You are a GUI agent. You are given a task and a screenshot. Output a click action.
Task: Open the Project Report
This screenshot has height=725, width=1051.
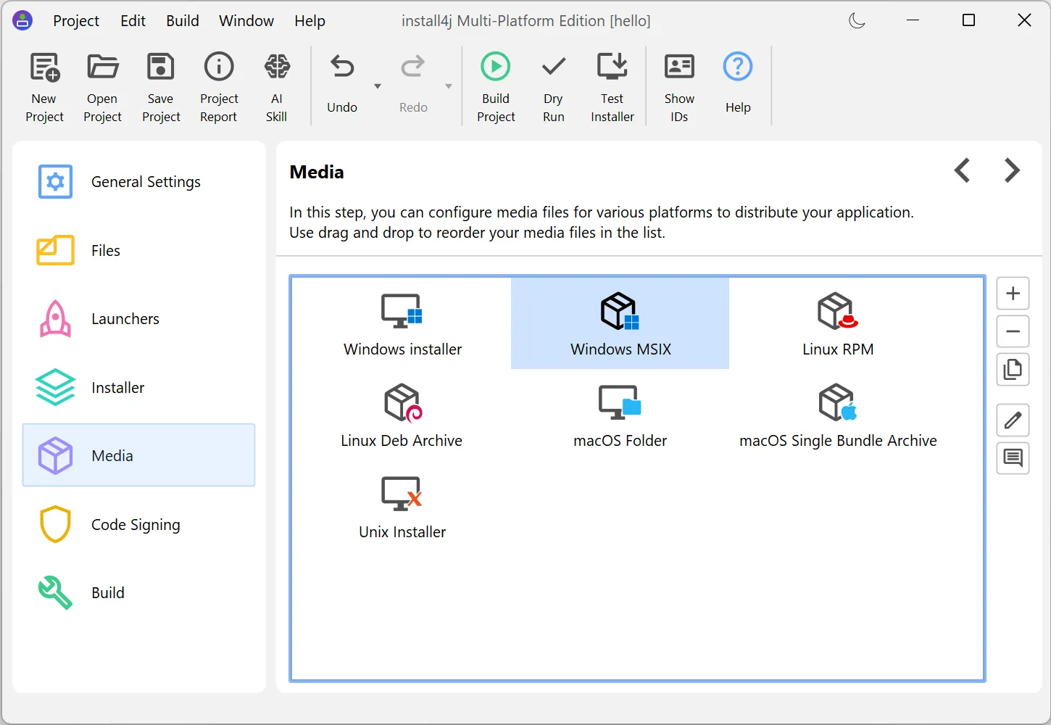pyautogui.click(x=219, y=87)
